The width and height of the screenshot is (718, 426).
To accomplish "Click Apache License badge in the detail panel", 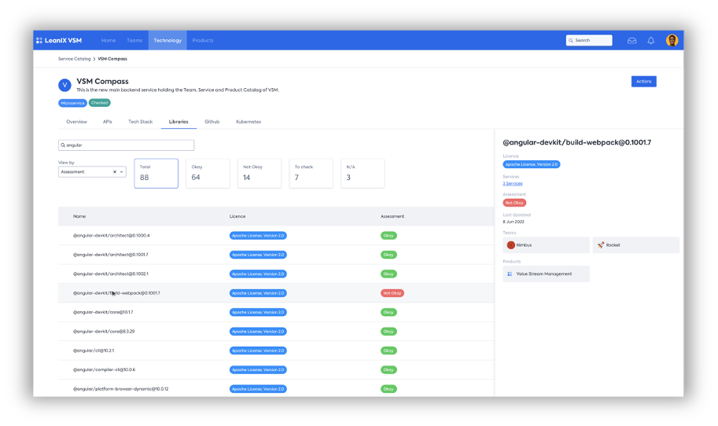I will [x=531, y=164].
